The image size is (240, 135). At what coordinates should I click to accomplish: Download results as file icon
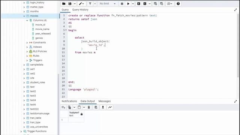click(x=103, y=107)
